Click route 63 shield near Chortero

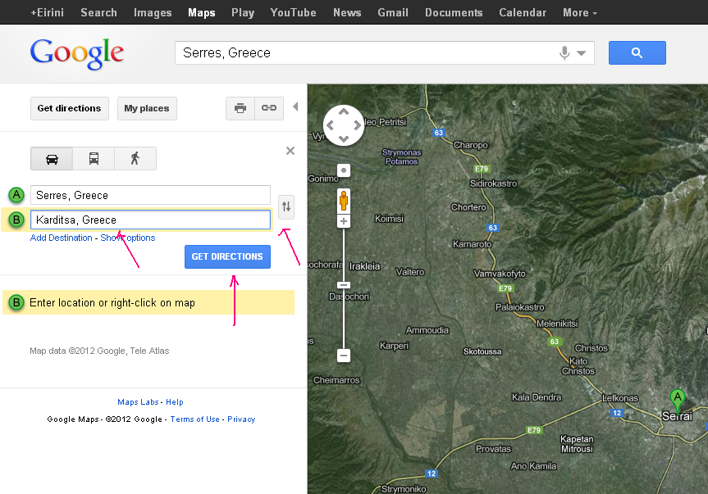click(492, 228)
